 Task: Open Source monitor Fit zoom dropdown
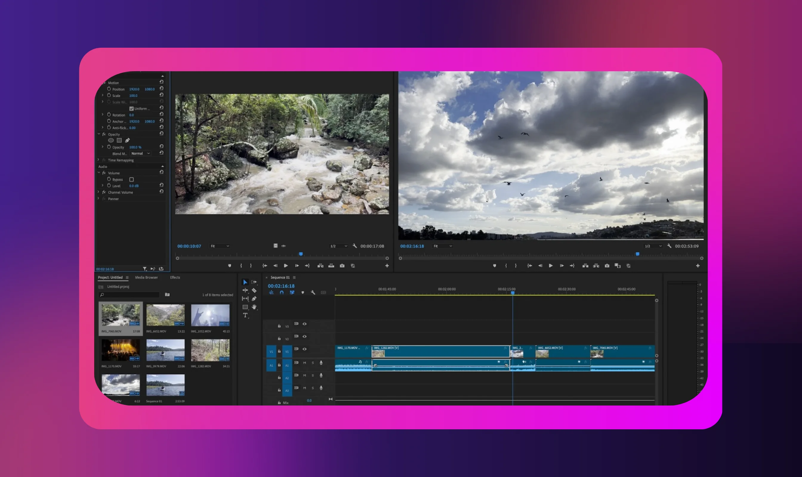(220, 246)
